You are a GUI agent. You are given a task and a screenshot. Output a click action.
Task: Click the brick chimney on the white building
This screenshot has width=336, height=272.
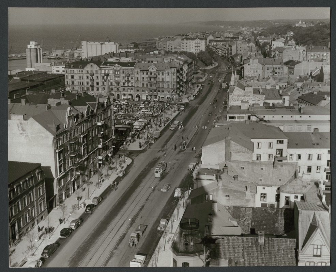coord(228,149)
